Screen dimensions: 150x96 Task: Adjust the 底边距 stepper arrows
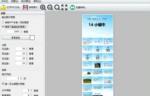click(x=27, y=63)
